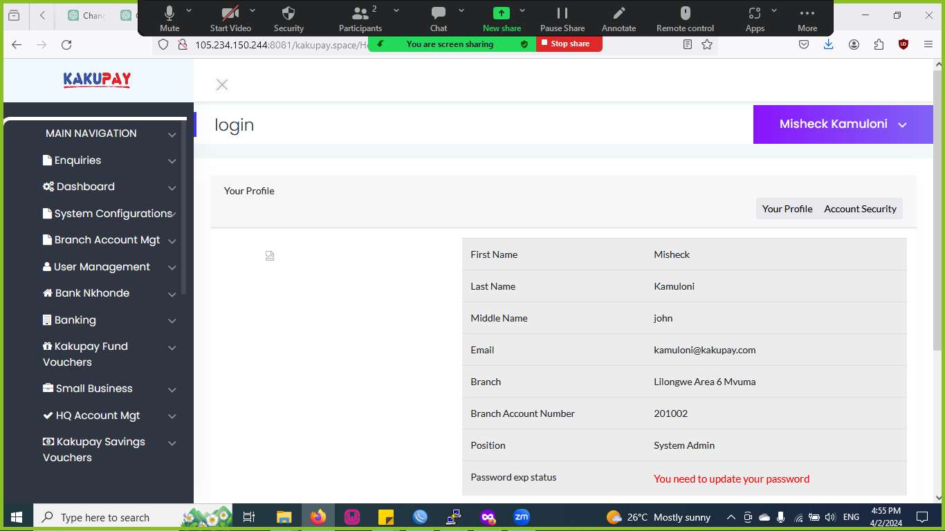Click New share in Zoom toolbar
The image size is (945, 531).
coord(502,19)
